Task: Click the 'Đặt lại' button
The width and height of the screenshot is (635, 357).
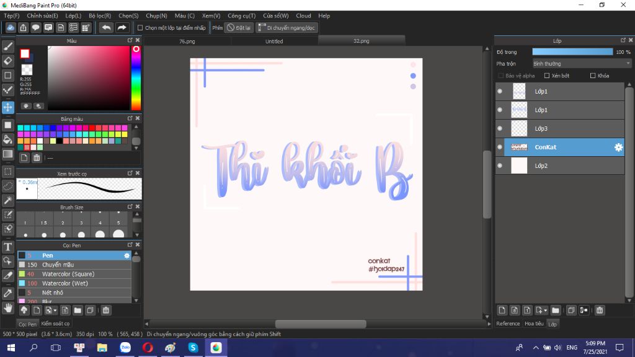Action: pos(239,28)
